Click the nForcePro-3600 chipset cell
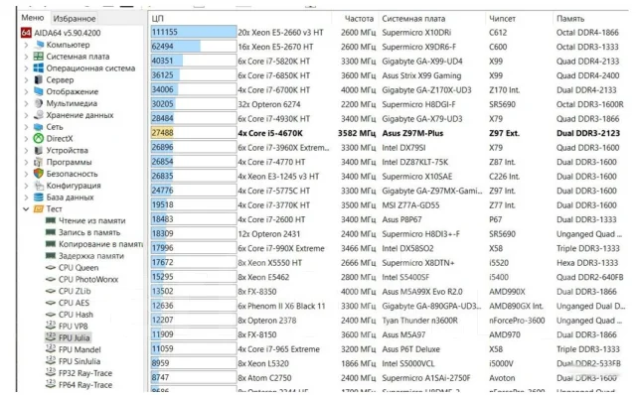Viewport: 636px width, 395px height. point(517,321)
